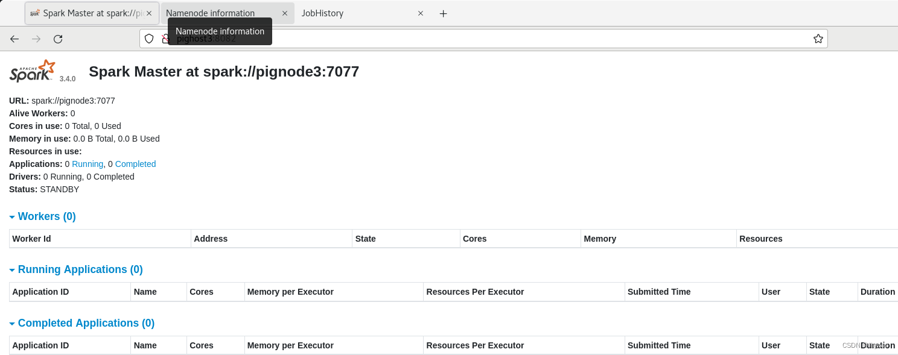The image size is (898, 355).
Task: Open the Completed applications link
Action: [135, 164]
